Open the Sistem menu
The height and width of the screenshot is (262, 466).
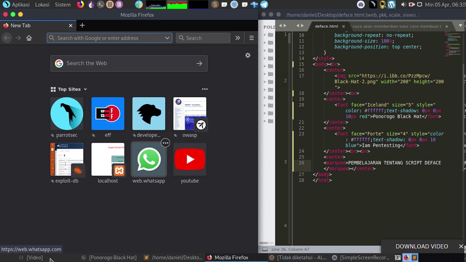click(63, 5)
